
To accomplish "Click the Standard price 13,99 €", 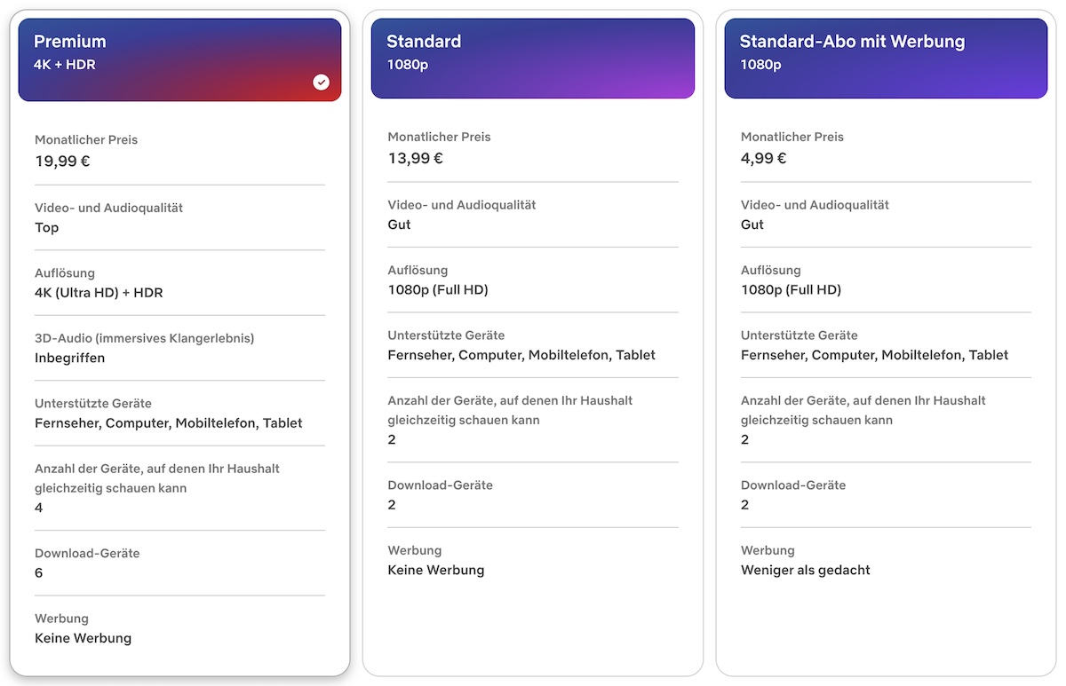I will tap(415, 158).
